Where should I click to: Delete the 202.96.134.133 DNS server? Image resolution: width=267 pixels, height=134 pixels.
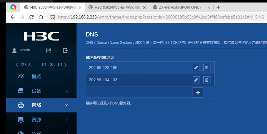[207, 80]
